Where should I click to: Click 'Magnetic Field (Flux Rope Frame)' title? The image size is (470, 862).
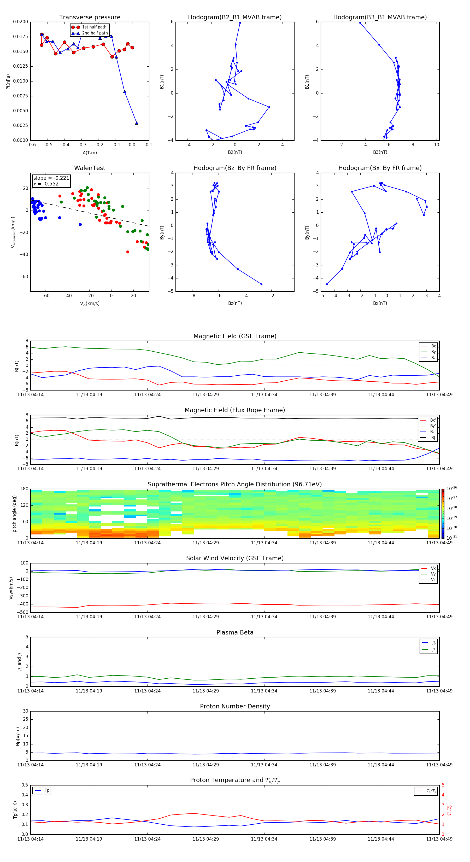235,410
